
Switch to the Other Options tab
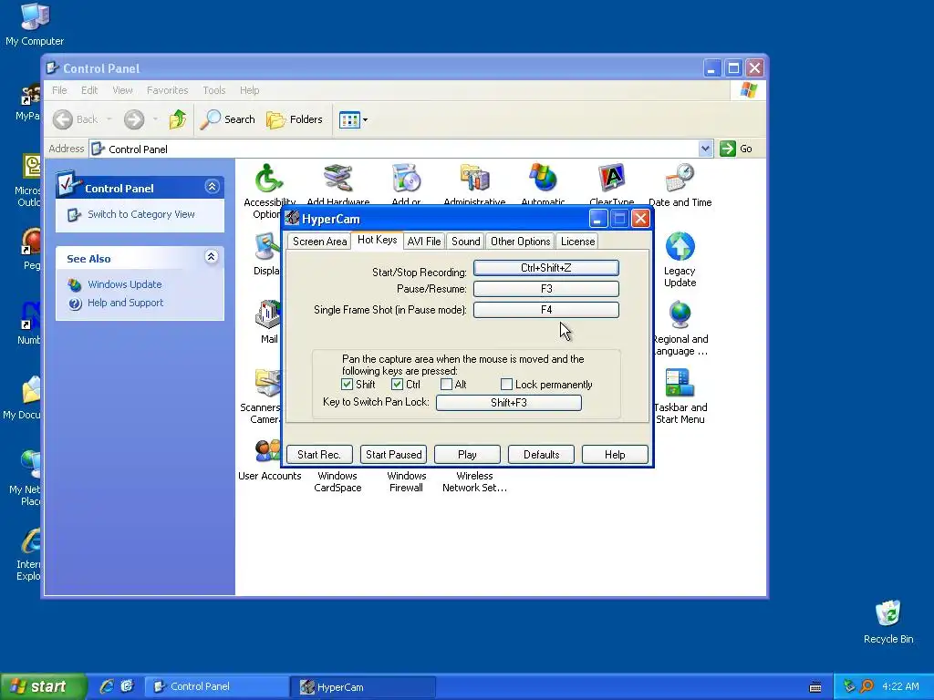[520, 241]
